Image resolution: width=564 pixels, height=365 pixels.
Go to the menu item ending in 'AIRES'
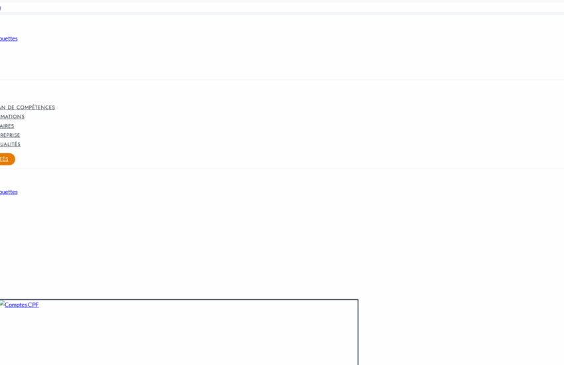(x=7, y=126)
